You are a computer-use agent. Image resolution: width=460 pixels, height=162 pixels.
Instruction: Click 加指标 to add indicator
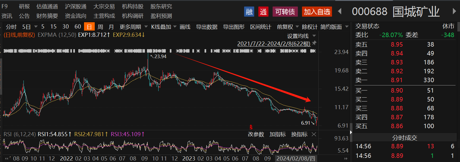278,134
